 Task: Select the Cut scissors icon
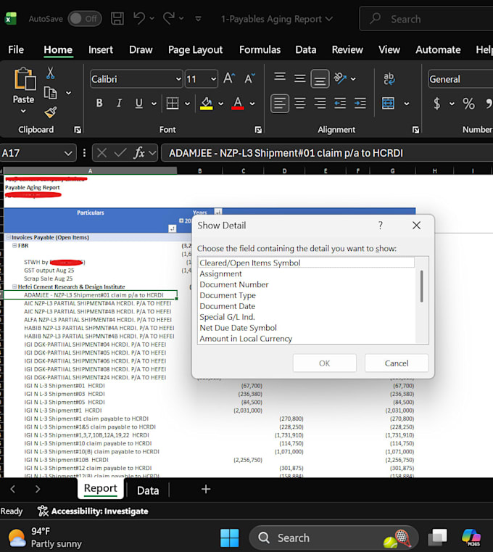tap(50, 73)
